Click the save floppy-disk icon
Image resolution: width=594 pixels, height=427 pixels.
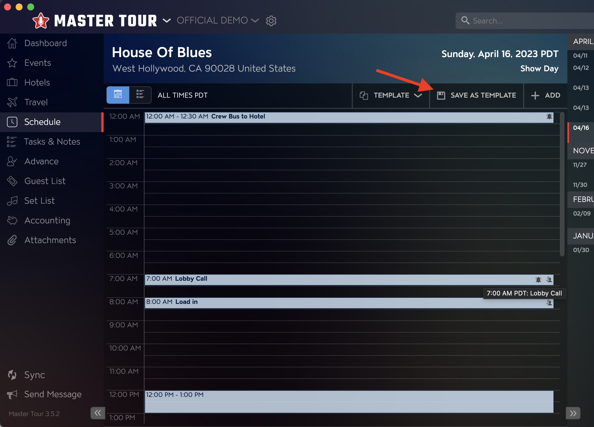(441, 95)
